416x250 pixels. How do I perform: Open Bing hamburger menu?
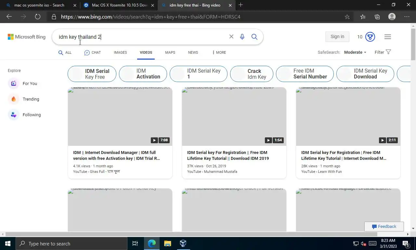tap(387, 37)
